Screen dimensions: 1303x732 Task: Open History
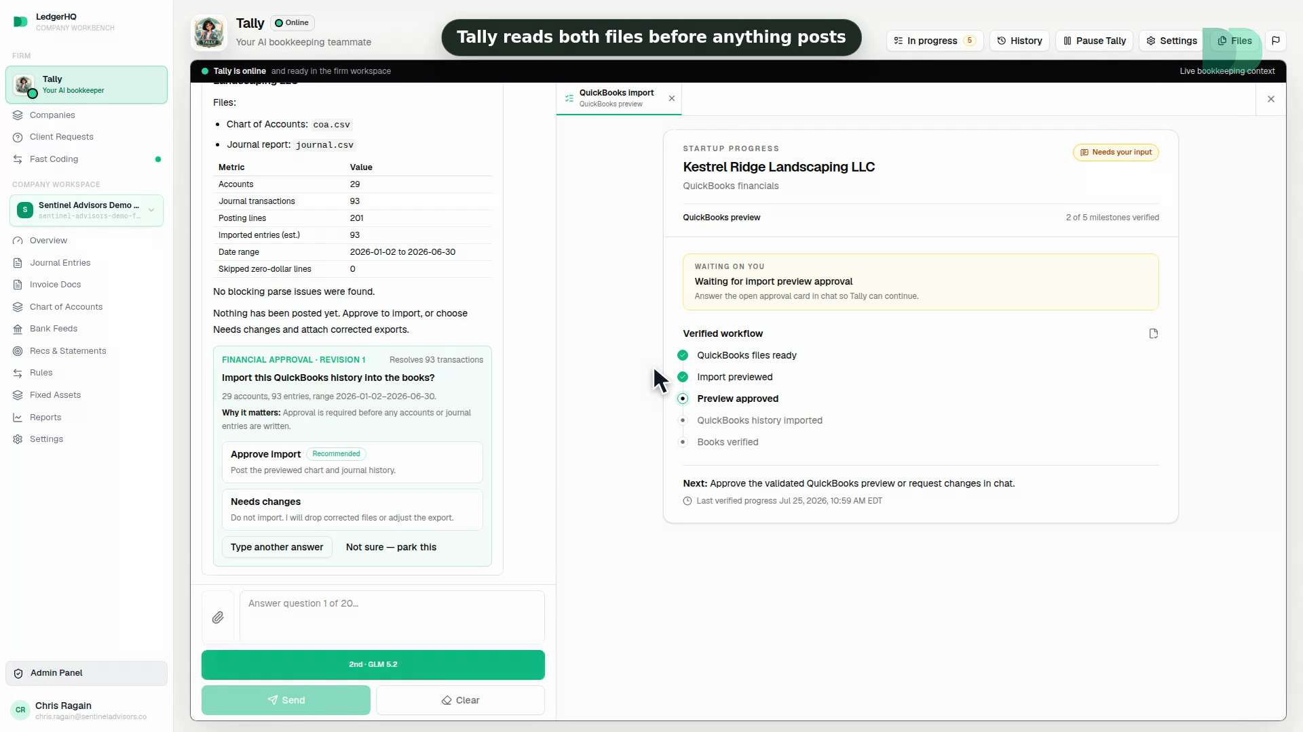[1019, 41]
